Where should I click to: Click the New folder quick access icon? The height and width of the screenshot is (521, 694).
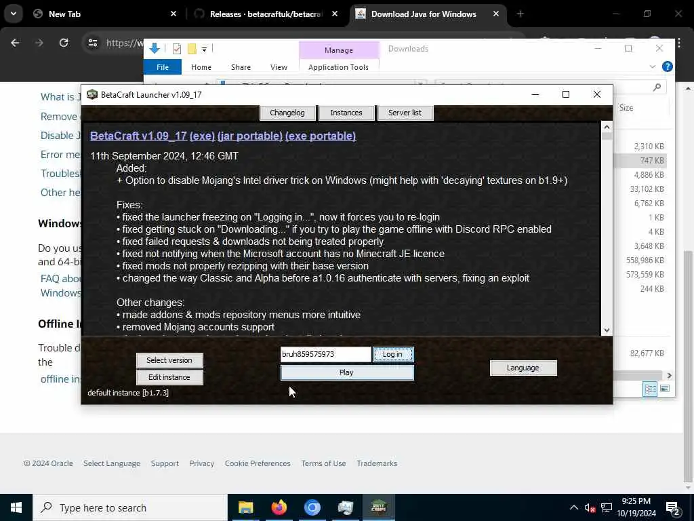192,49
